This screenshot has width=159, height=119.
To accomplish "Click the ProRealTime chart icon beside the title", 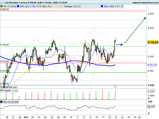I will [x=2, y=2].
